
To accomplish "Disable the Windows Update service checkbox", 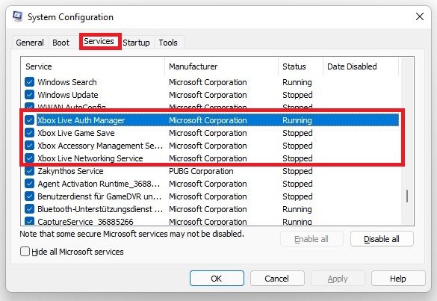I will coord(29,95).
